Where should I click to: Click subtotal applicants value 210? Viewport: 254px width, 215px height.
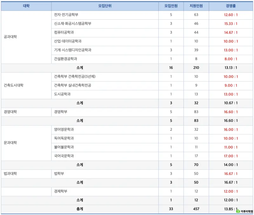click(196, 68)
